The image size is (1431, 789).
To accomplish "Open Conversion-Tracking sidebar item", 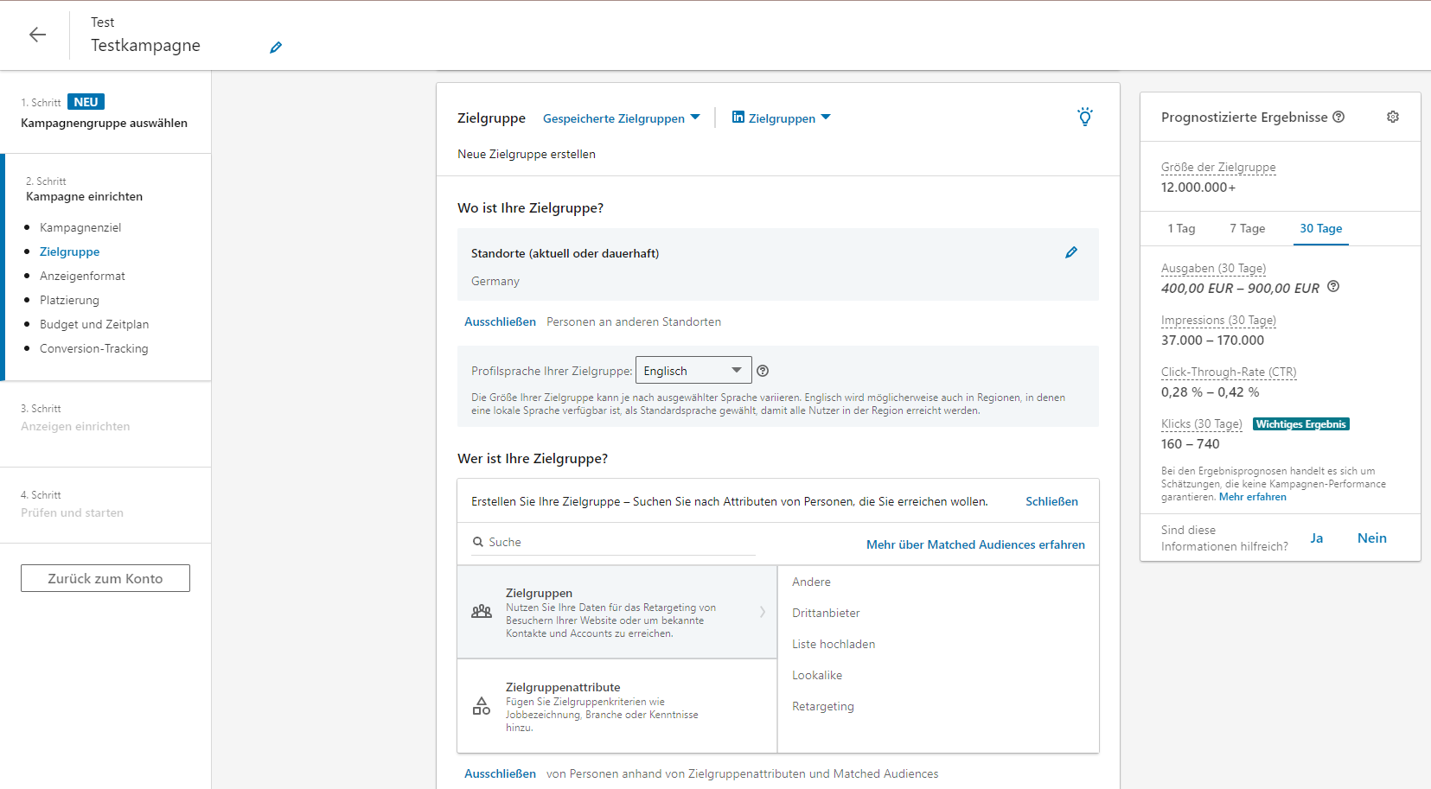I will (94, 348).
